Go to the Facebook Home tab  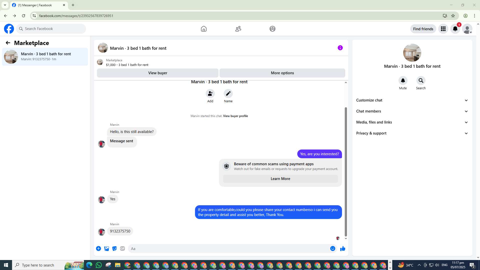(x=203, y=29)
